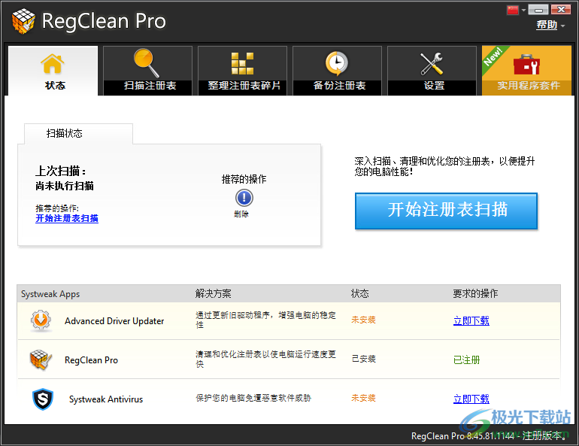Image resolution: width=579 pixels, height=446 pixels.
Task: Select the 扫描状态 panel tab
Action: coord(78,133)
